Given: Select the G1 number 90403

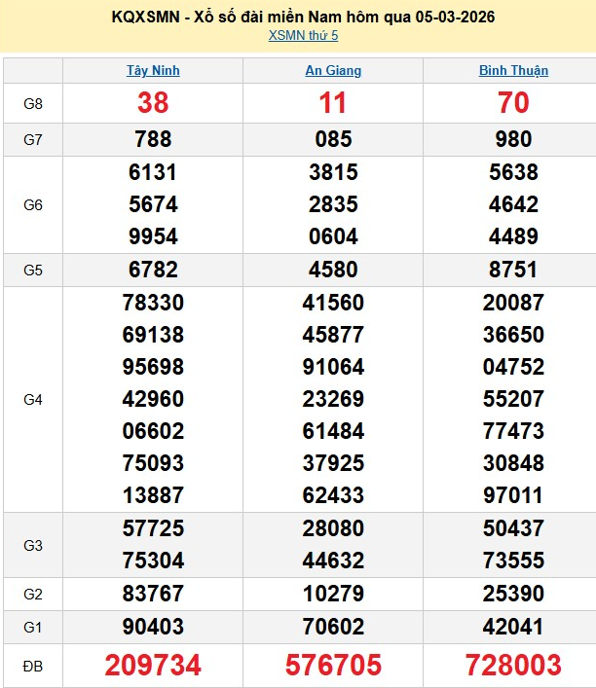Looking at the screenshot, I should (153, 627).
